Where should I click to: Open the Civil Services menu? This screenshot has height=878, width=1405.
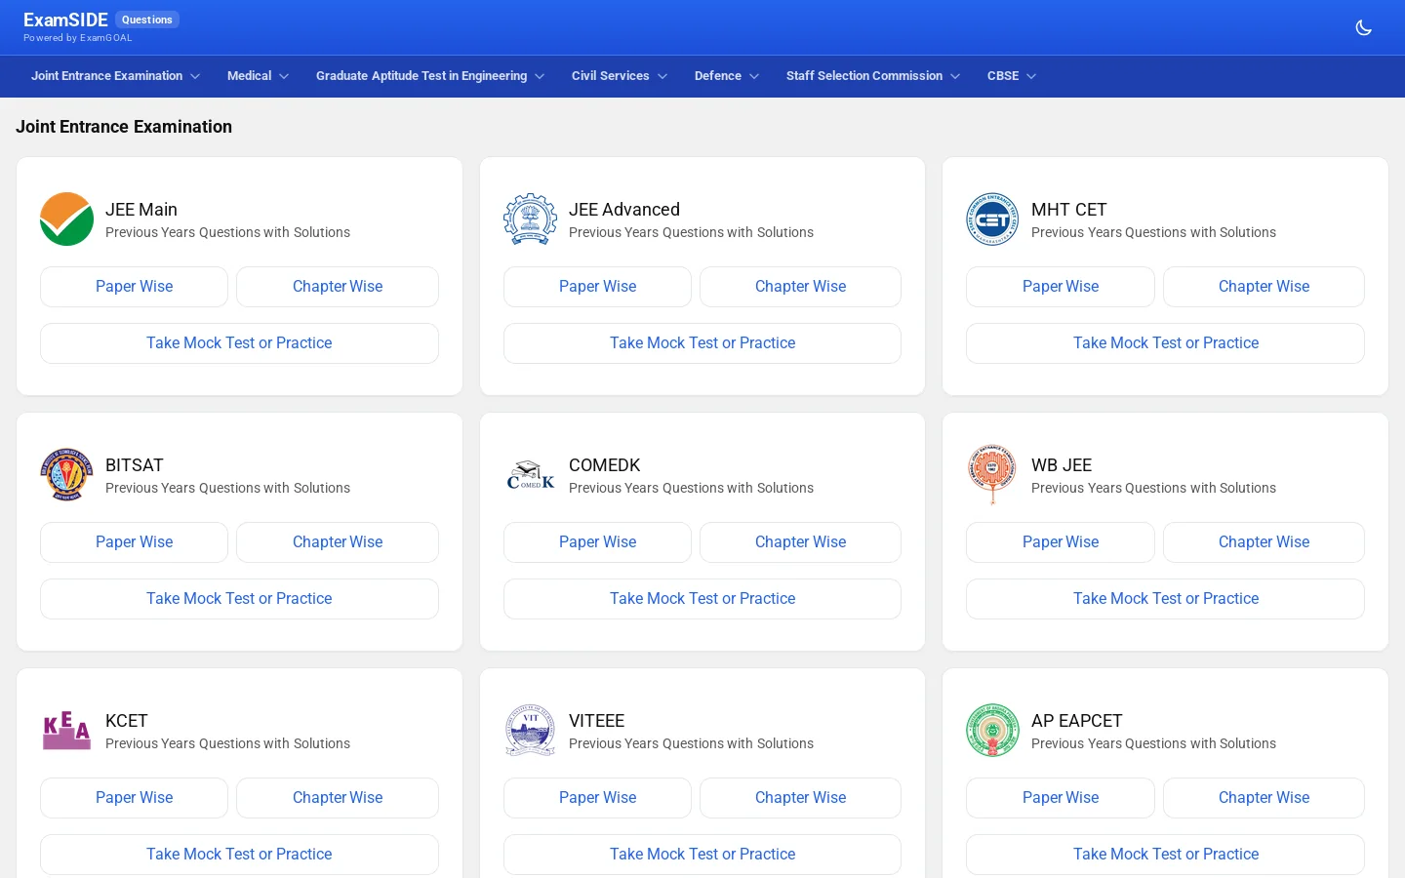pos(620,76)
